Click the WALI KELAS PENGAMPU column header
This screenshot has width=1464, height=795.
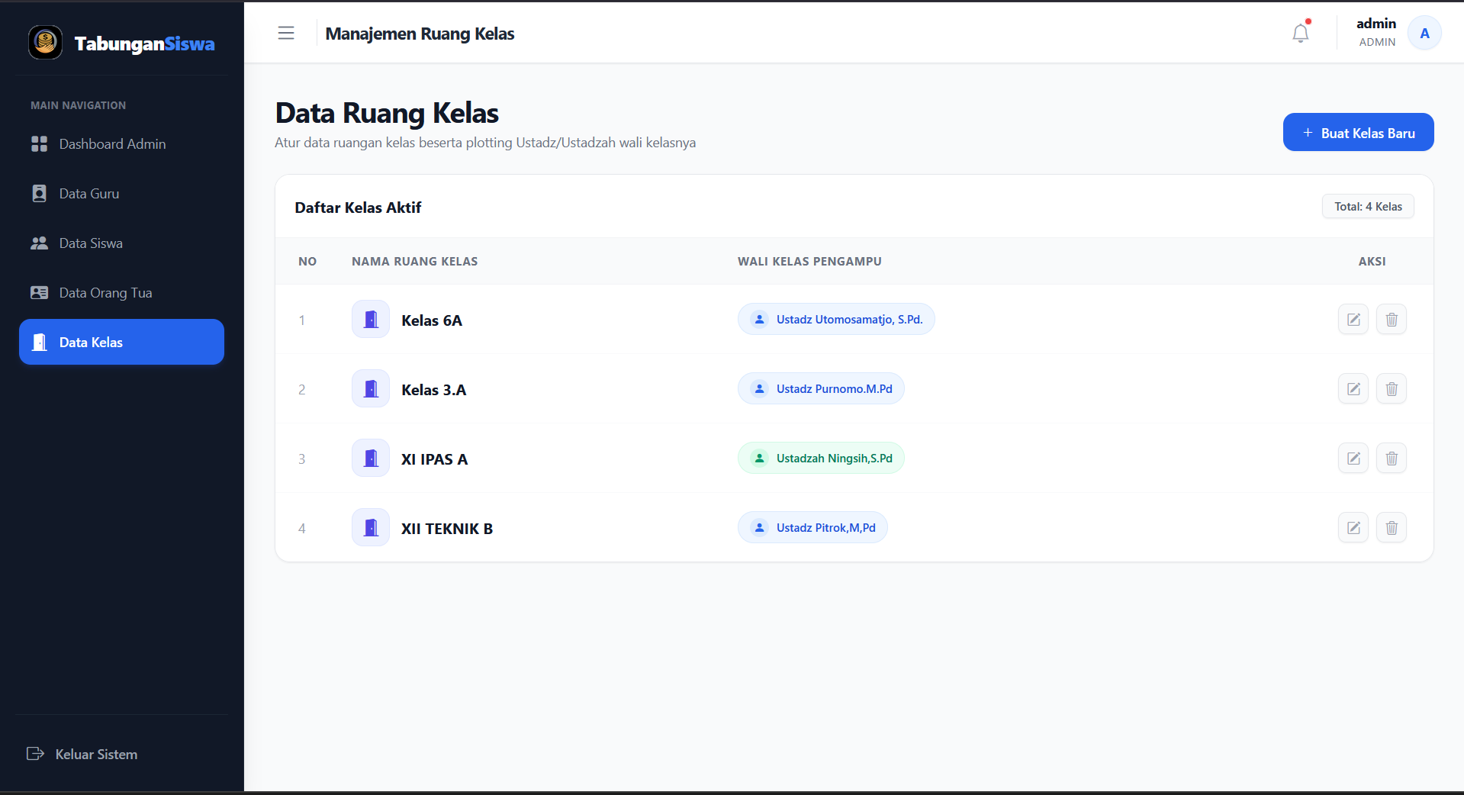coord(809,262)
